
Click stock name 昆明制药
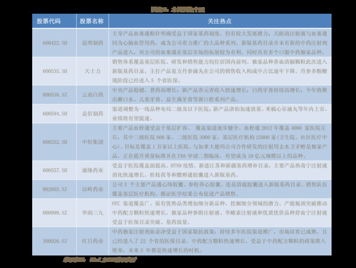92,43
